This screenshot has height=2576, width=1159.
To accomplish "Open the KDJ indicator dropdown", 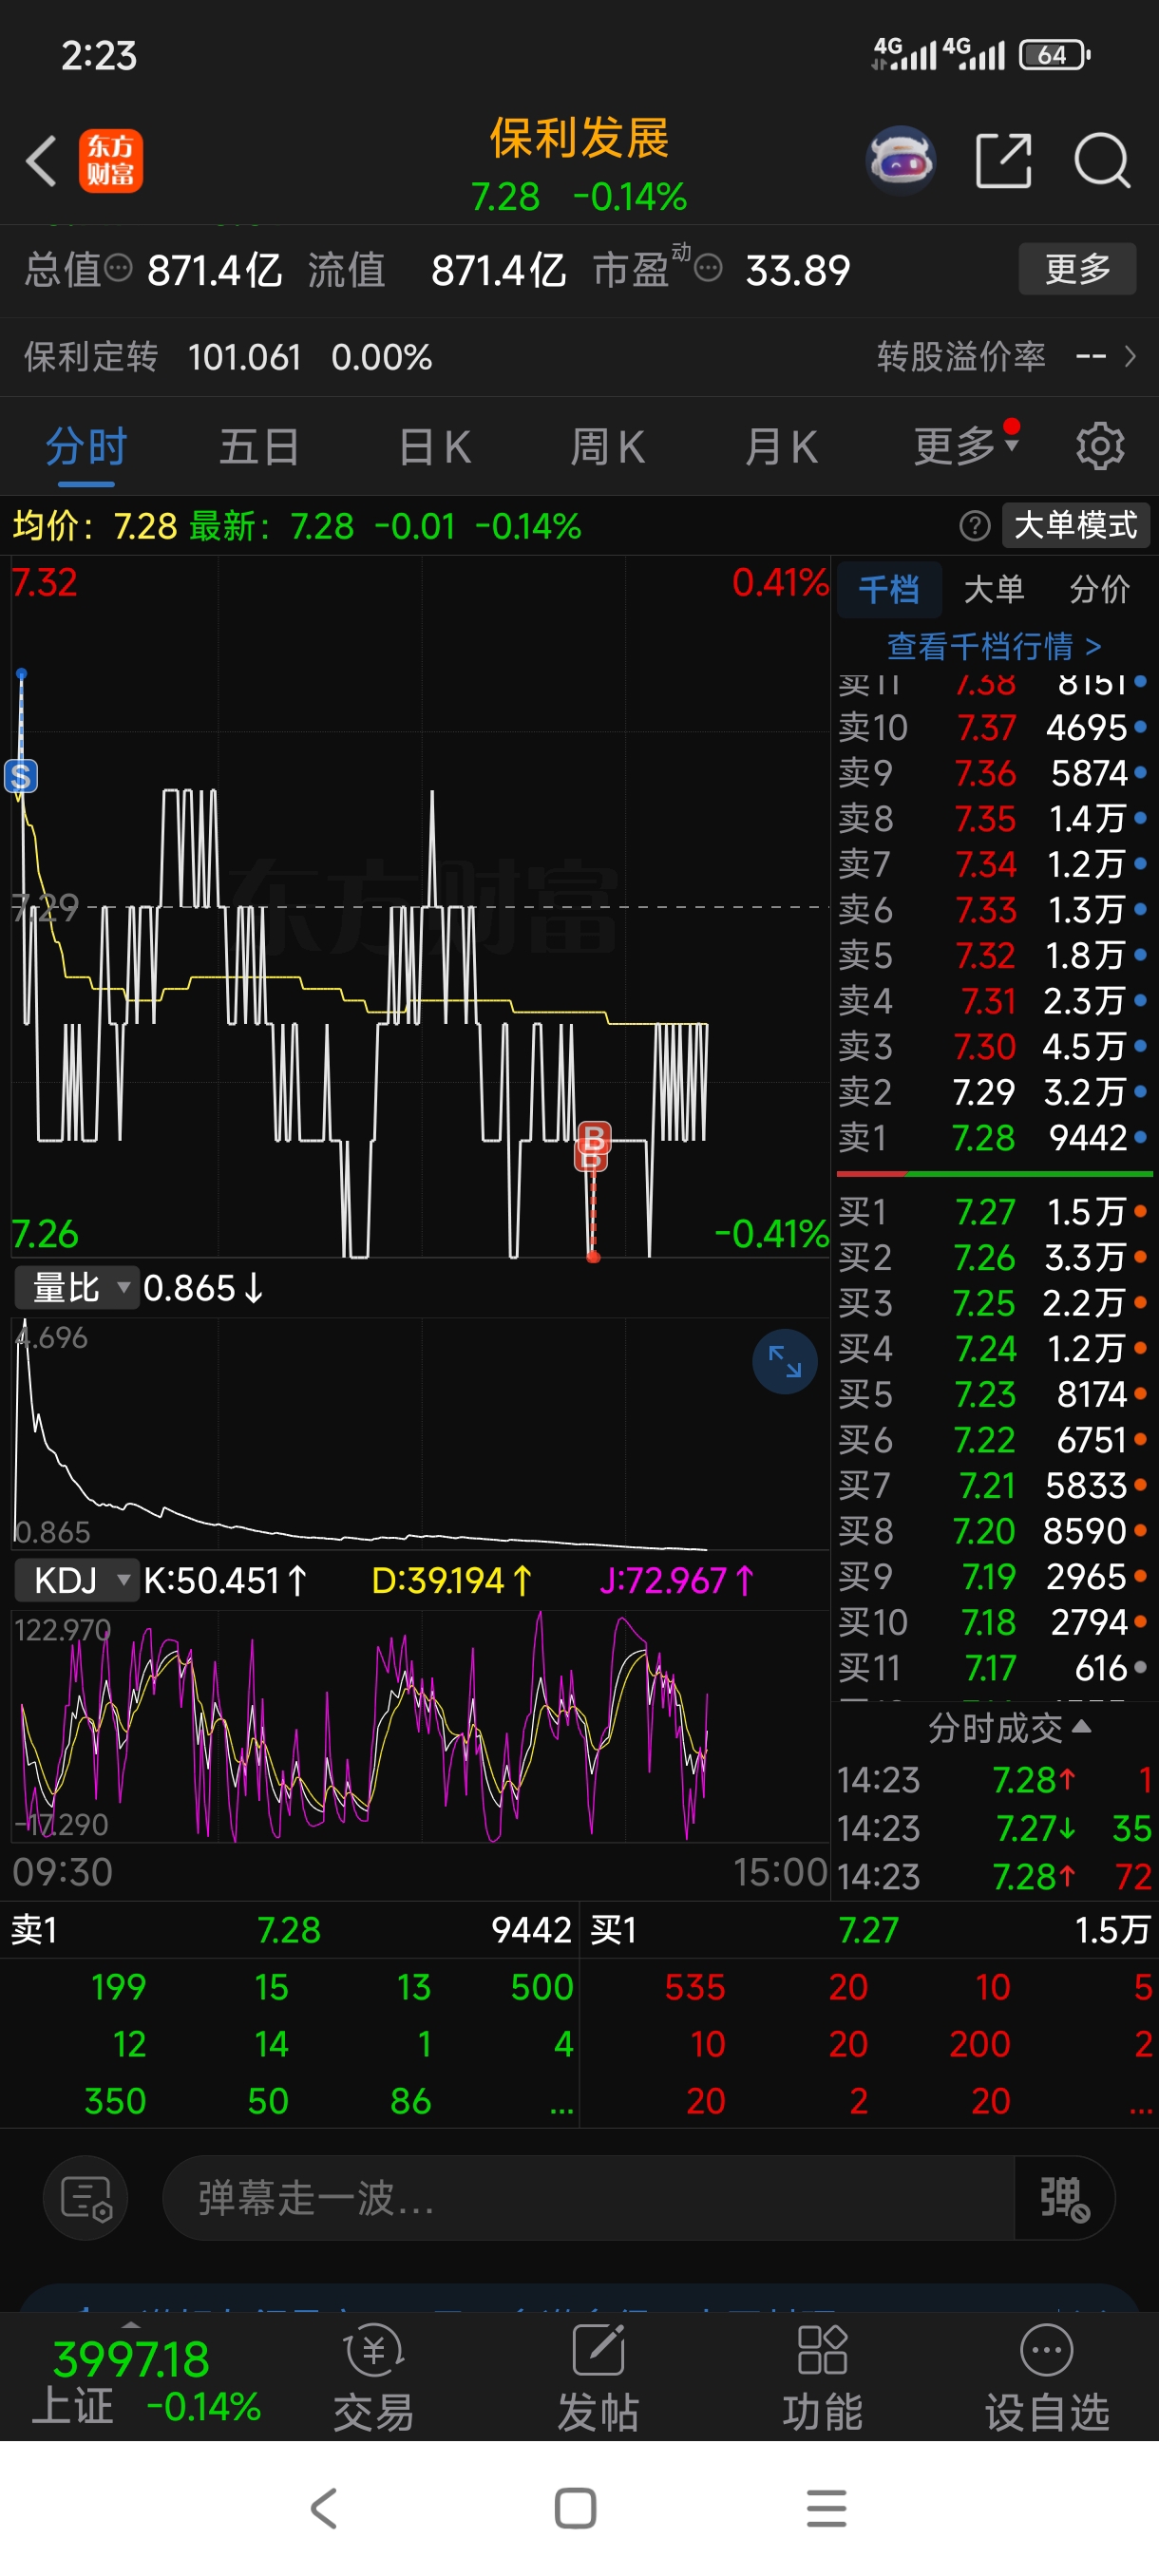I will coord(76,1580).
